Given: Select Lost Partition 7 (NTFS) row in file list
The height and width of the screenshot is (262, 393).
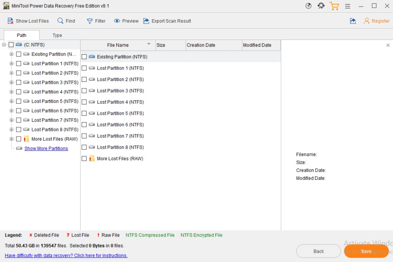Looking at the screenshot, I should coord(180,136).
